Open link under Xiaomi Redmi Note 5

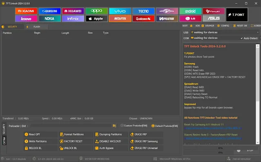[x=213, y=138]
